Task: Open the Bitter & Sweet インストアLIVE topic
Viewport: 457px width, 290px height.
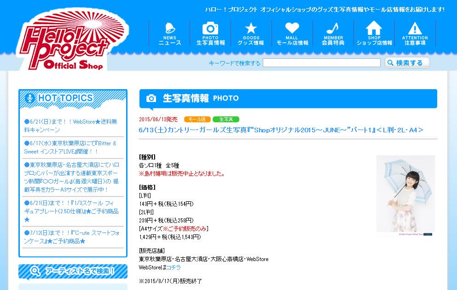Action: tap(70, 148)
